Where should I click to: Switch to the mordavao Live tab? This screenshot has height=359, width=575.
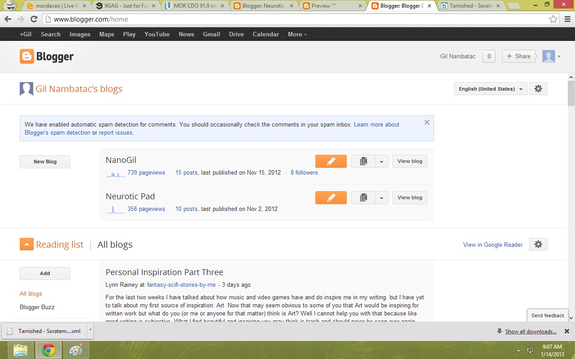tap(57, 6)
